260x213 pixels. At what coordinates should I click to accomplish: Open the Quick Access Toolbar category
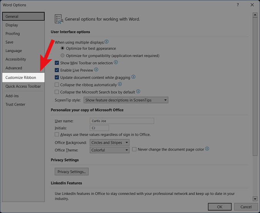(23, 86)
